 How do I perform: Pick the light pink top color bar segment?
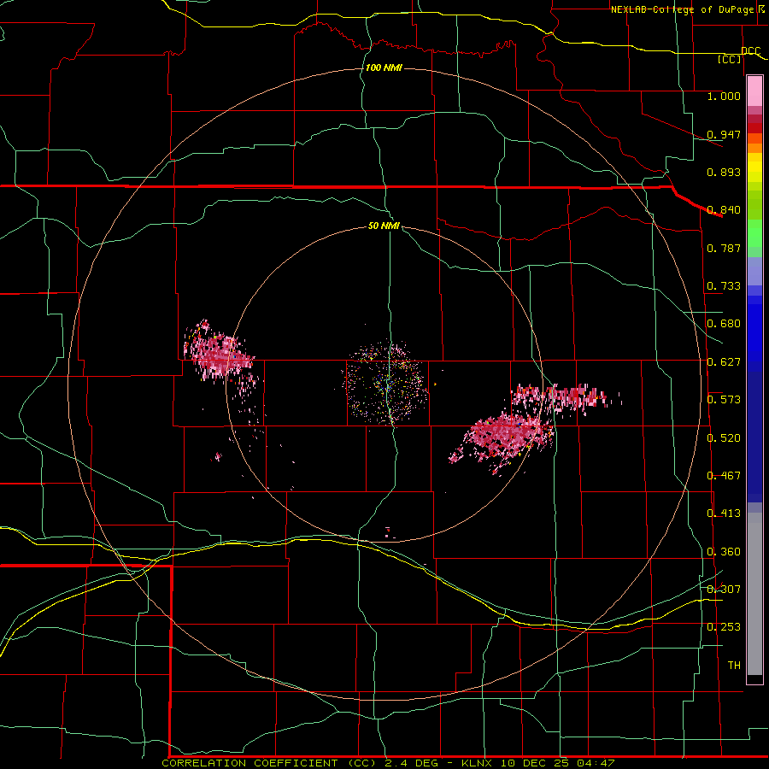point(754,91)
